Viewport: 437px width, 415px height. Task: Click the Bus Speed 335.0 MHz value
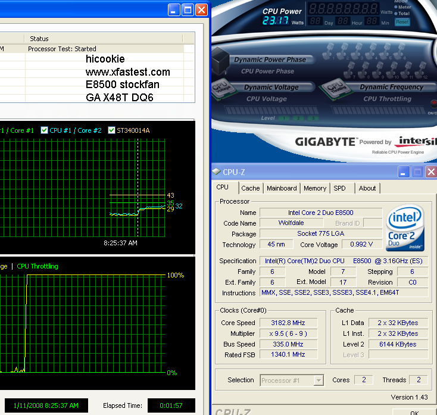point(288,344)
